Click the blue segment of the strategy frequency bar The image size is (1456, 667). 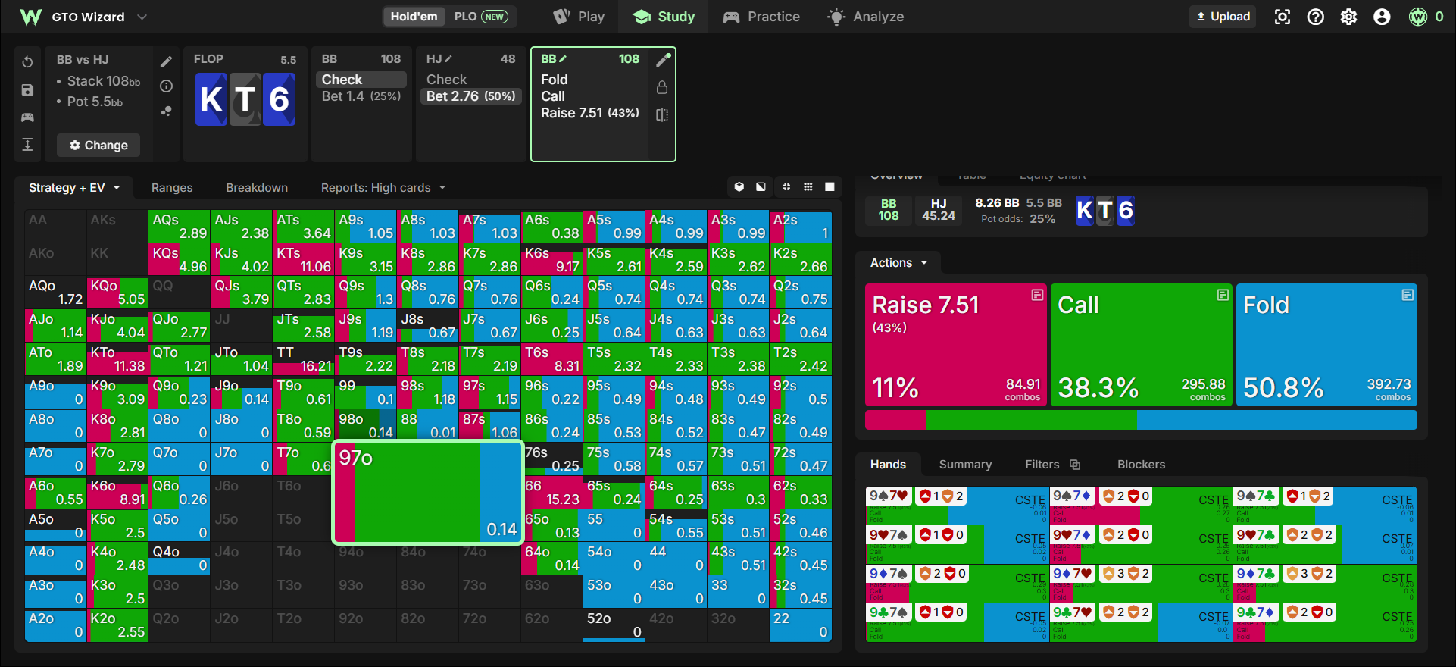coord(1277,420)
